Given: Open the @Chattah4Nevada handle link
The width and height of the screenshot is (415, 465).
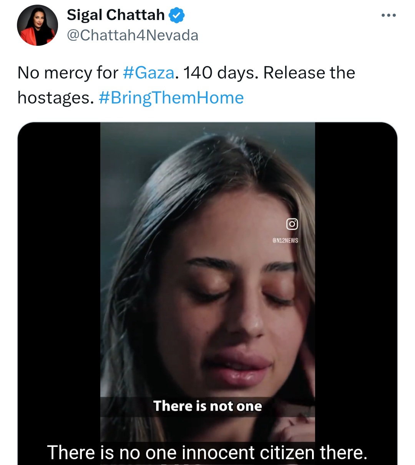Looking at the screenshot, I should coord(133,35).
